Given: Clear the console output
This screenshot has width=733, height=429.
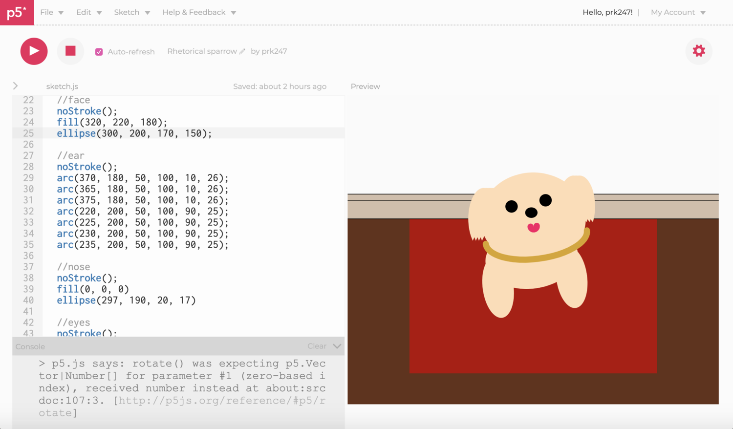Looking at the screenshot, I should (317, 346).
